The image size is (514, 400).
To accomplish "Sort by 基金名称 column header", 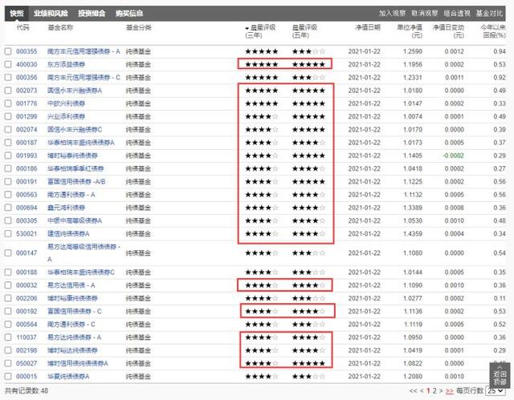I will coord(60,27).
